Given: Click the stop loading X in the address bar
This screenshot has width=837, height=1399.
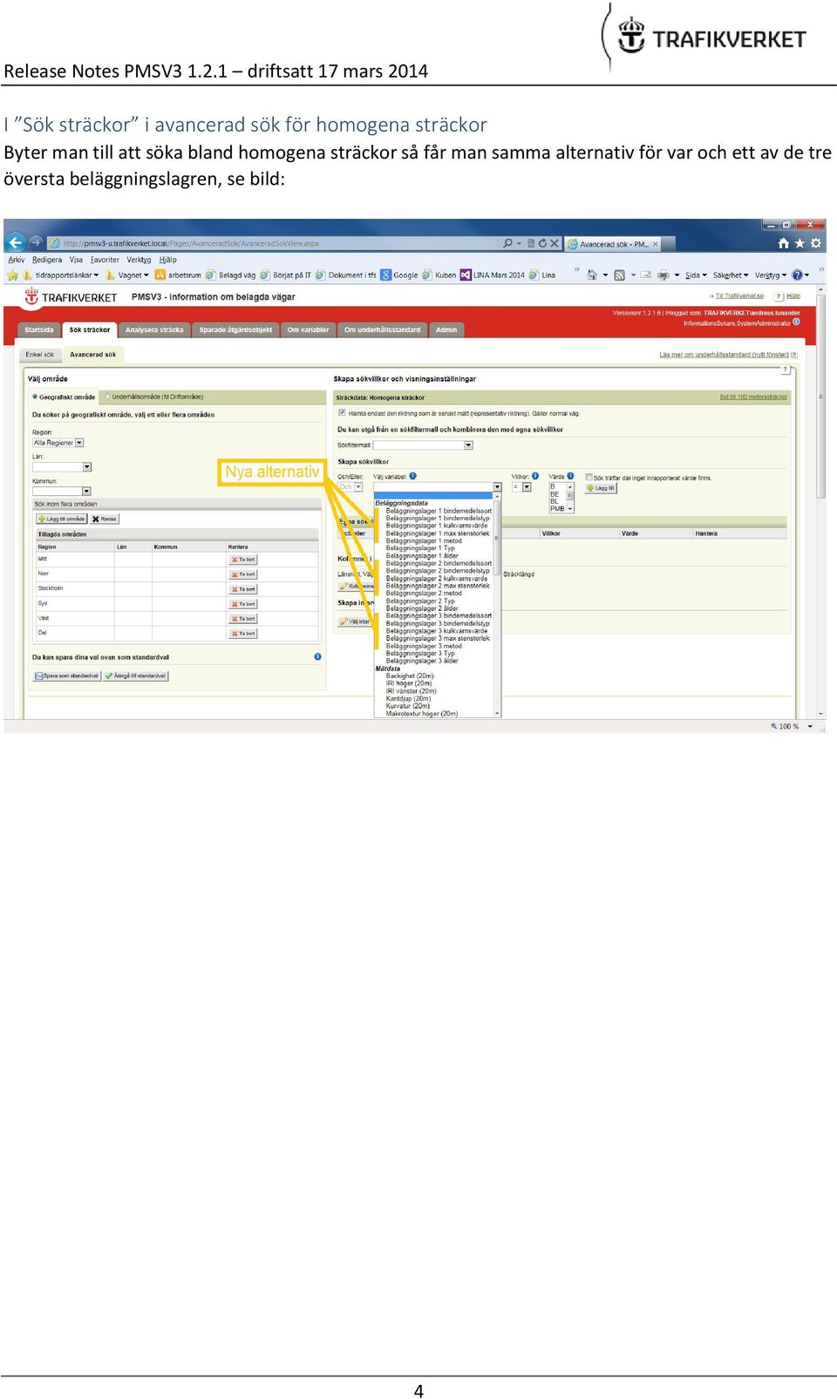Looking at the screenshot, I should click(x=554, y=243).
